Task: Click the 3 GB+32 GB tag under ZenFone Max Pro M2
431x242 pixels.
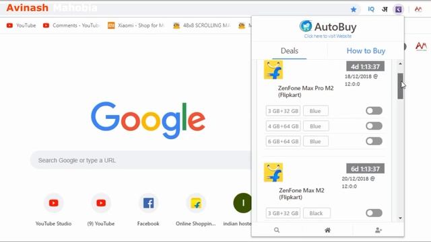Action: click(x=283, y=111)
